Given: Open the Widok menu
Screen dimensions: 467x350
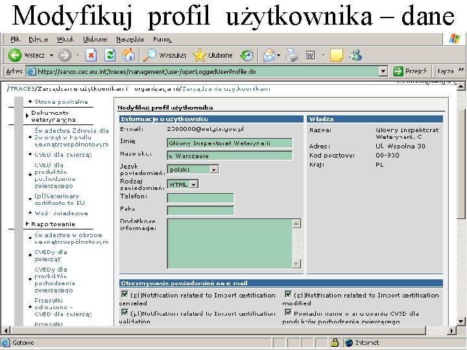Looking at the screenshot, I should pos(66,40).
